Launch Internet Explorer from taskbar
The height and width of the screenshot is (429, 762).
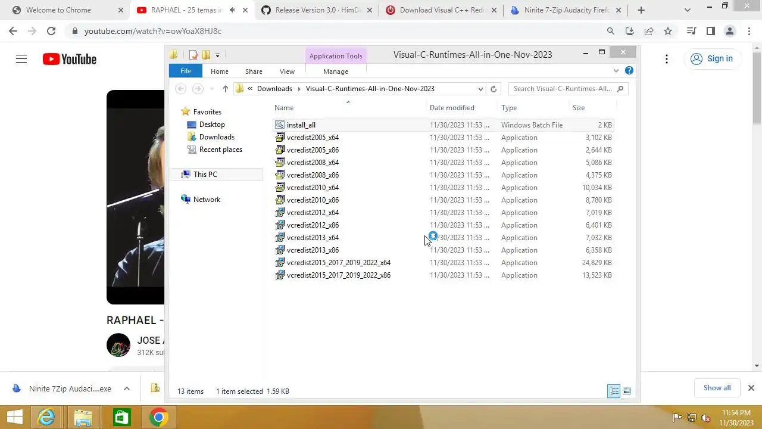click(46, 417)
